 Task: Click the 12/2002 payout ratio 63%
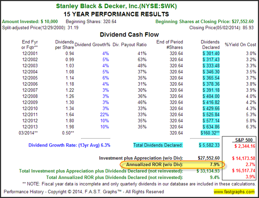point(142,60)
